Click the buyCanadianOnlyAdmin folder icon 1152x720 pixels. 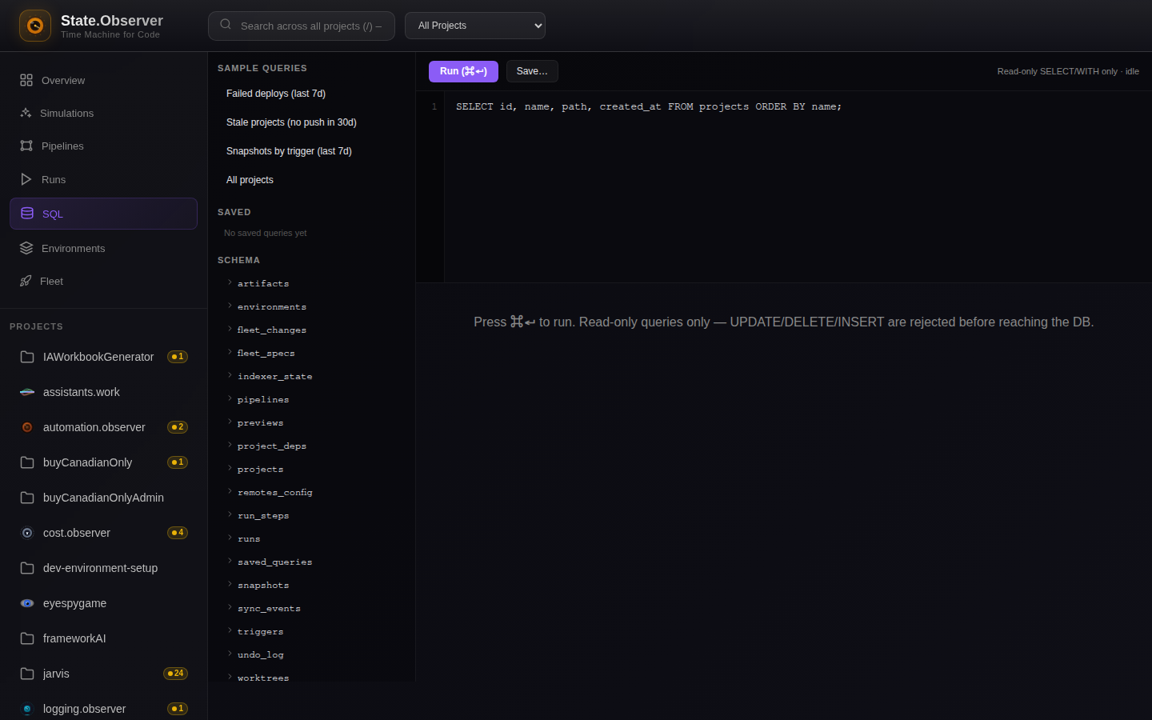pyautogui.click(x=27, y=498)
